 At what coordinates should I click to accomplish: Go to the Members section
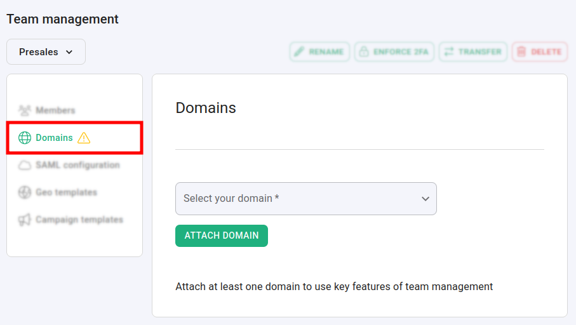coord(55,110)
